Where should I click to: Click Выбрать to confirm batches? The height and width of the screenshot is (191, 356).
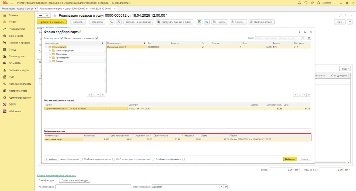[x=290, y=159]
